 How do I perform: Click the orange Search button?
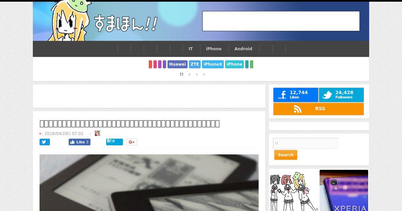[x=286, y=155]
